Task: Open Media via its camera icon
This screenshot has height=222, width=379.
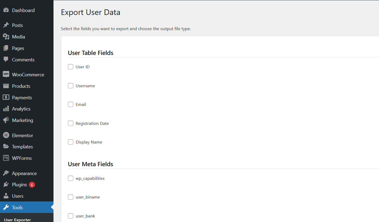Action: 6,37
